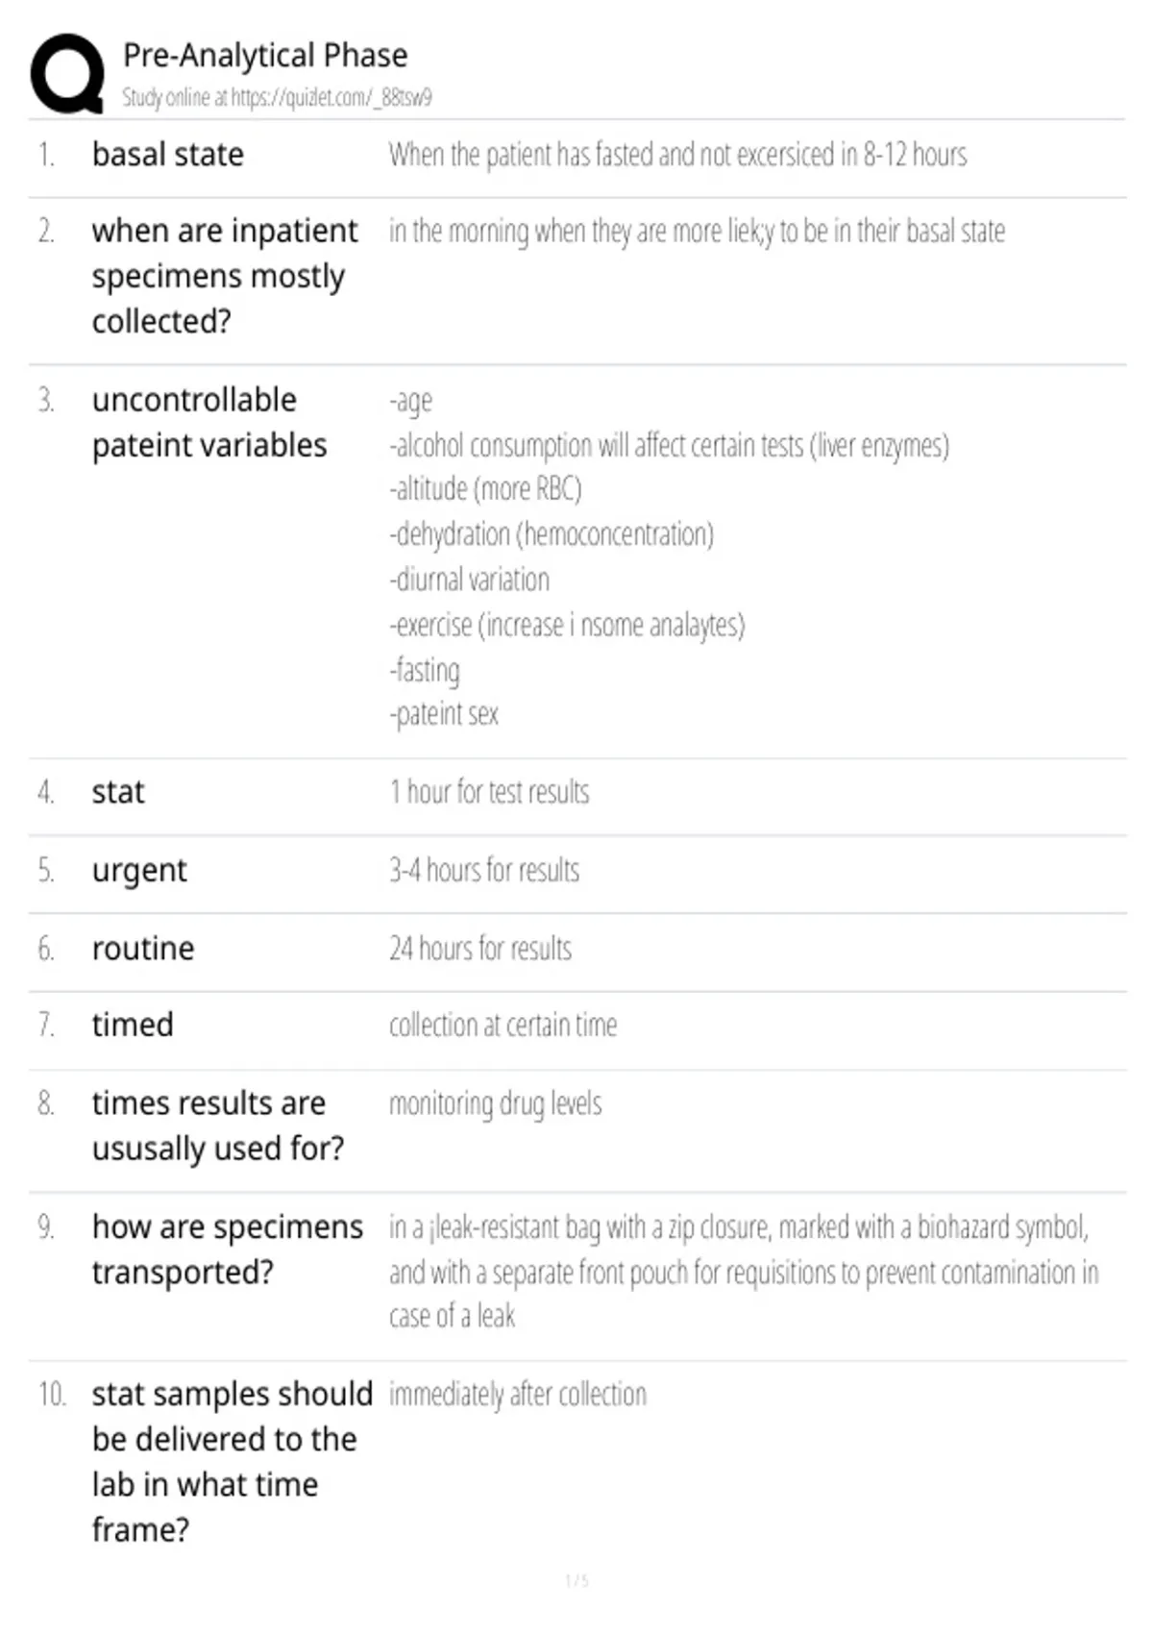Open the quizlet.com study link
Viewport: 1153px width, 1634px height.
click(277, 97)
